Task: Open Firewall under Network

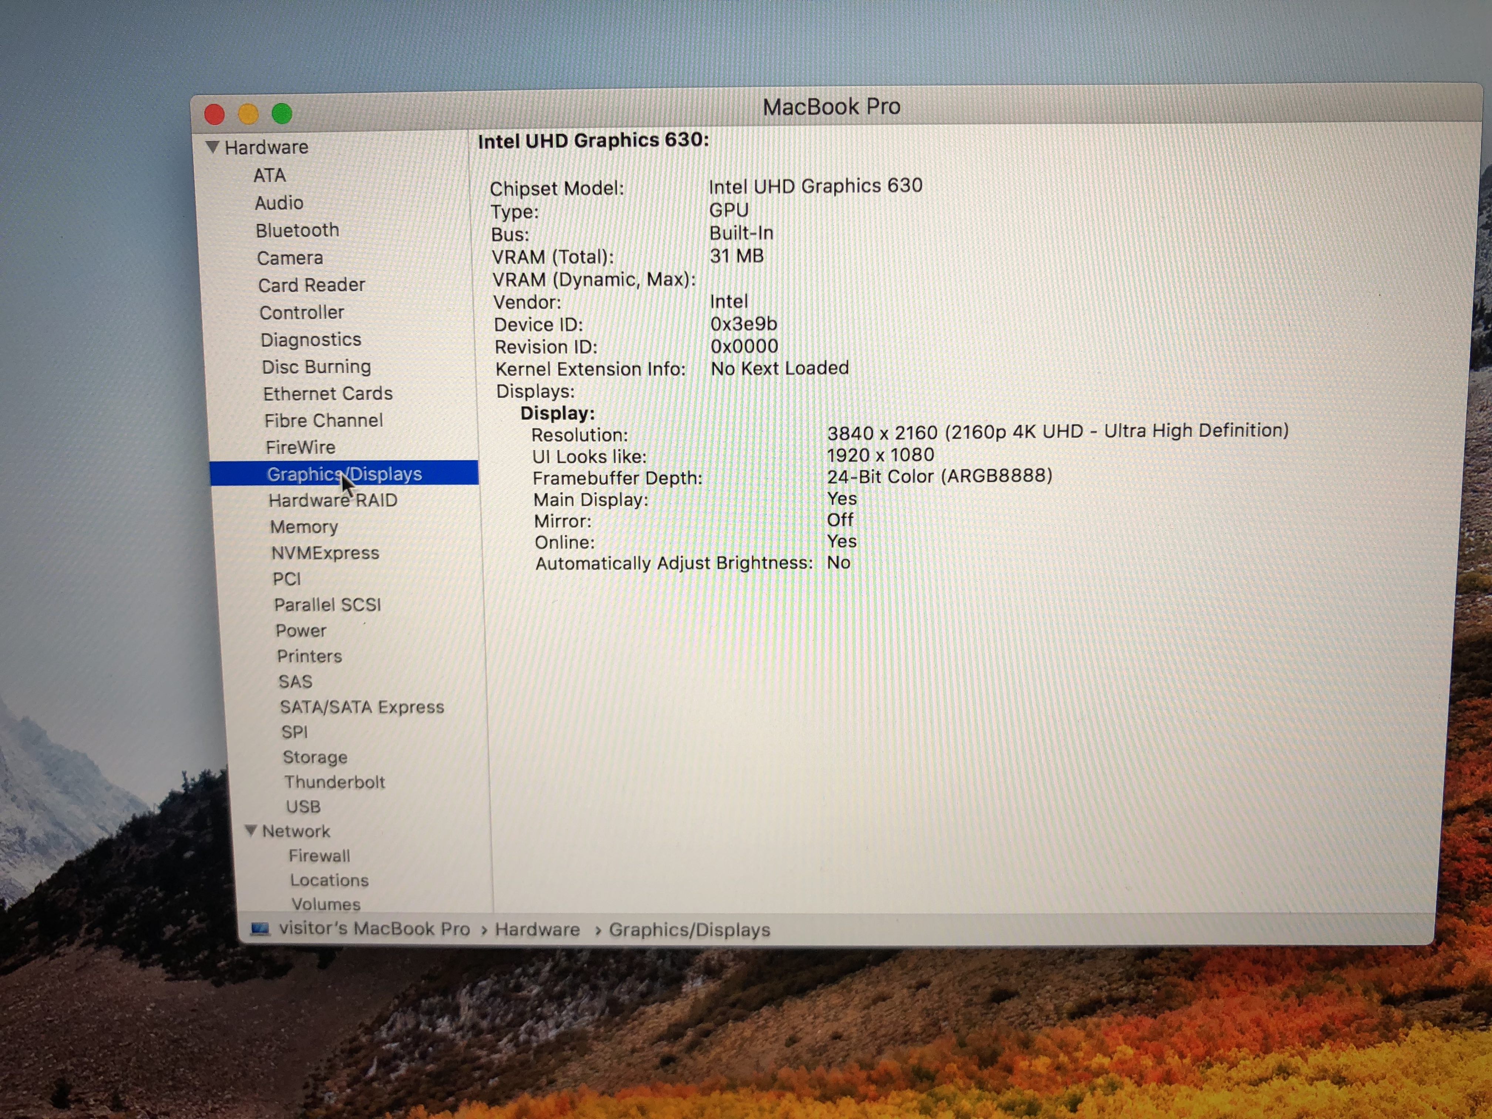Action: [x=319, y=856]
